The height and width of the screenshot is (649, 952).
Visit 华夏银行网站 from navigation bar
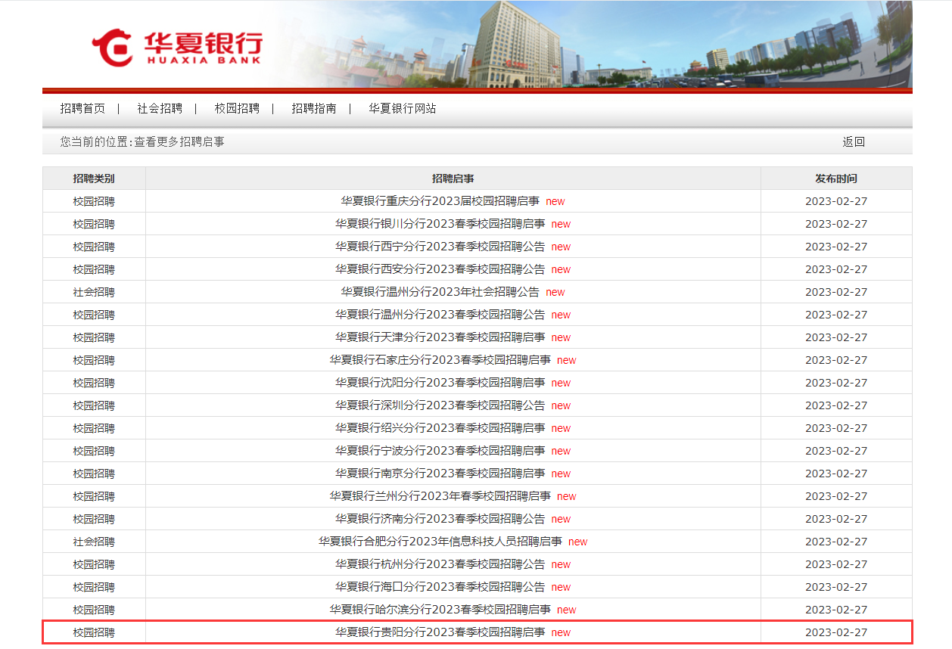403,108
